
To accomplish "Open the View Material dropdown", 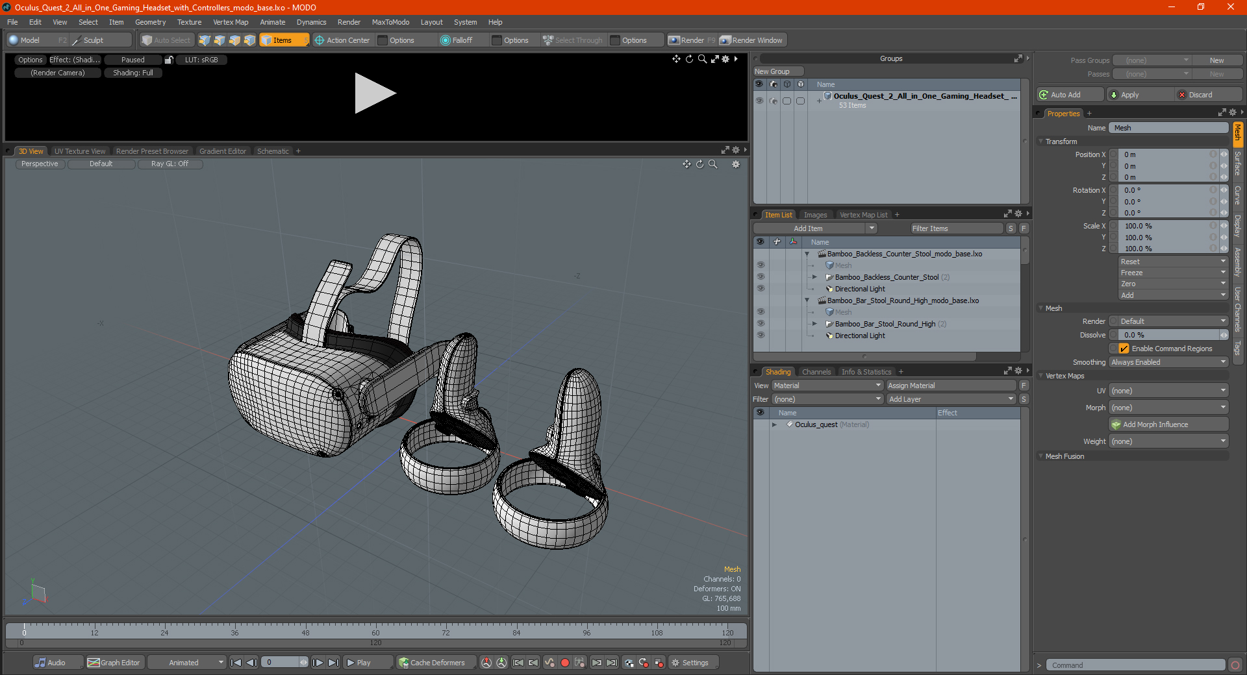I will point(827,386).
